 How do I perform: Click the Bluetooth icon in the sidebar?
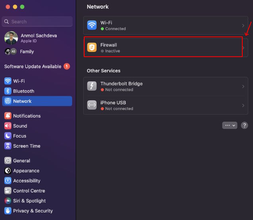tap(8, 91)
